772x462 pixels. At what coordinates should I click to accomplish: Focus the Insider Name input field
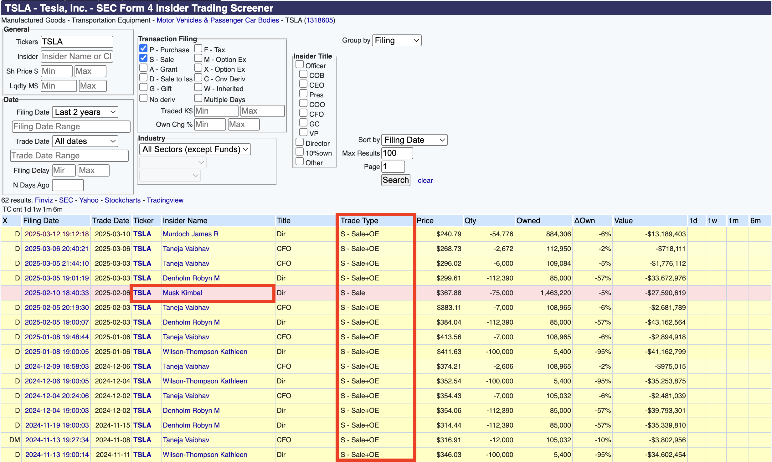point(77,56)
